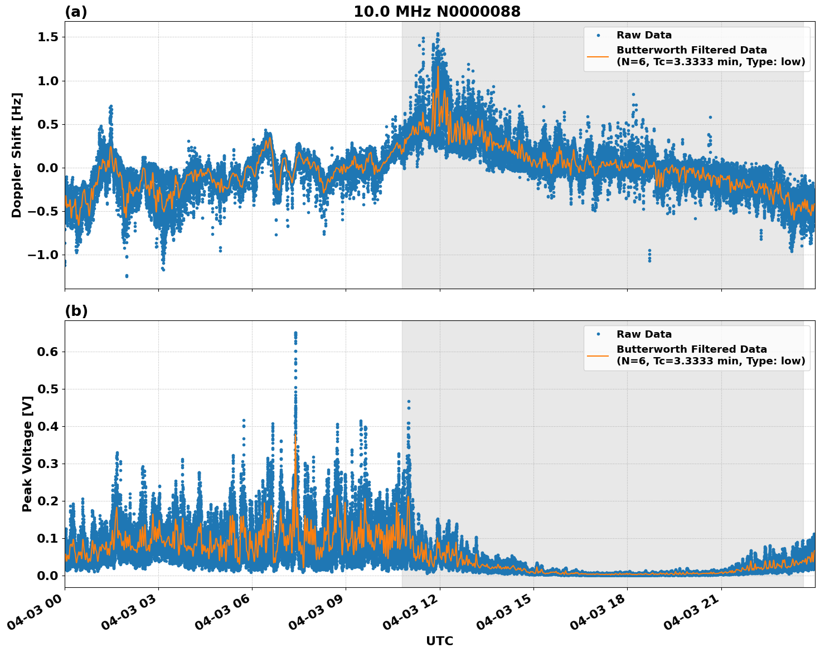Click the Doppler peak near 1.5 Hz
The height and width of the screenshot is (653, 820).
(438, 35)
